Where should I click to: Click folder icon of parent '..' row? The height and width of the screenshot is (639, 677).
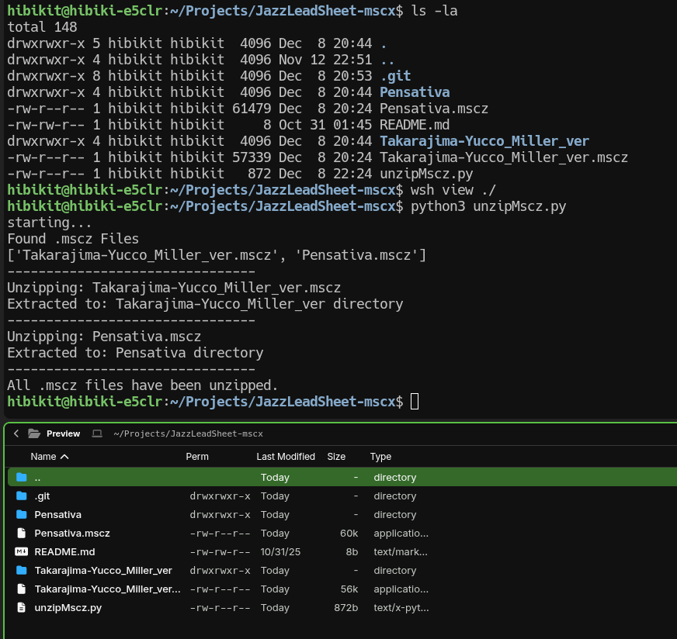22,477
